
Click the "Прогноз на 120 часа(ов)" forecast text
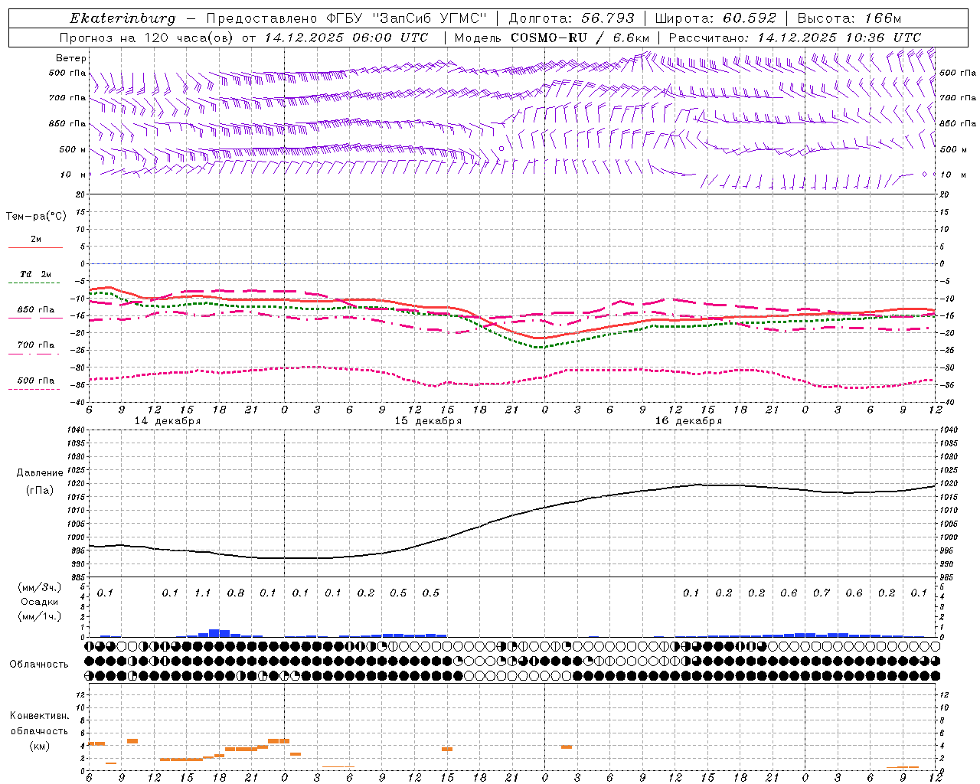pos(148,38)
